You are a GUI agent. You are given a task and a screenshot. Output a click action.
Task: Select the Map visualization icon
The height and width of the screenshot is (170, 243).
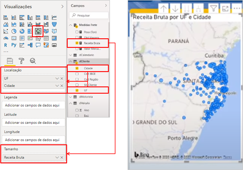(x=38, y=31)
